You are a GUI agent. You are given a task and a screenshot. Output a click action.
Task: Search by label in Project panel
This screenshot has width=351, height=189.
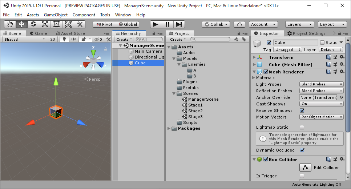[x=244, y=39]
